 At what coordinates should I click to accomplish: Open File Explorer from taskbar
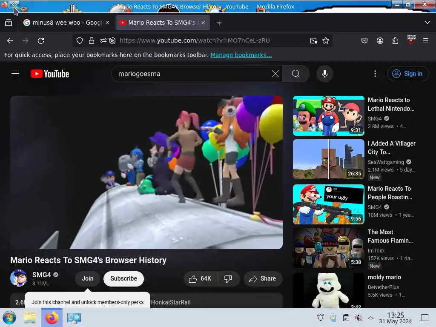point(30,318)
